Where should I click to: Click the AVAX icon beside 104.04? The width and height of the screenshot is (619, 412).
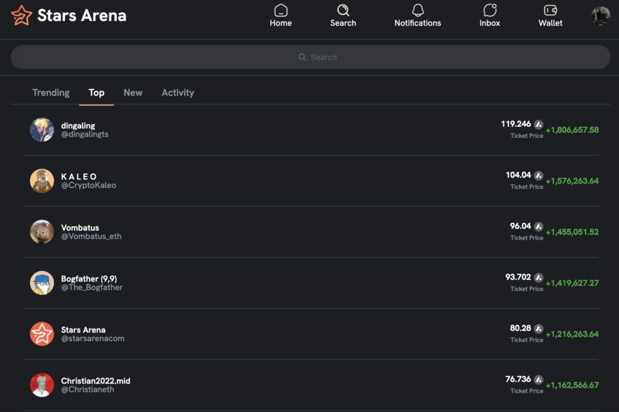[x=539, y=176]
